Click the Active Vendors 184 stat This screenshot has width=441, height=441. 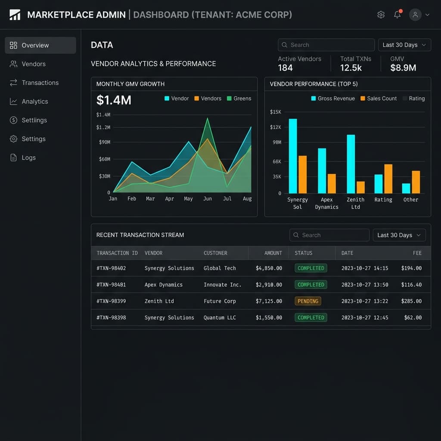tap(300, 64)
